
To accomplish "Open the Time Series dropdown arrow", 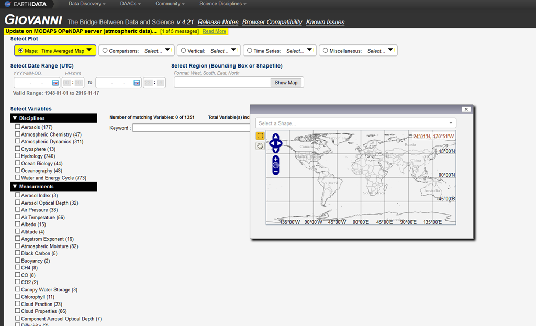I will coord(309,50).
